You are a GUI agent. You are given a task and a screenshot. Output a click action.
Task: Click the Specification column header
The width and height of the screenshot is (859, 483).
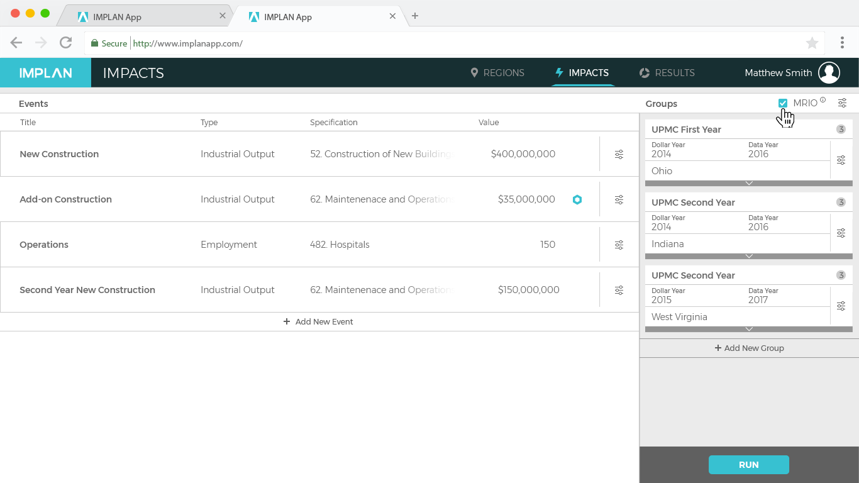pos(333,123)
